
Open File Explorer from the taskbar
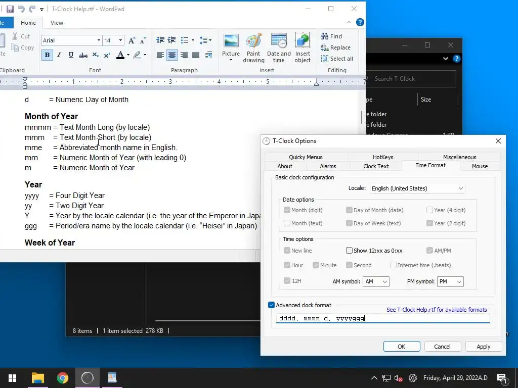click(37, 378)
